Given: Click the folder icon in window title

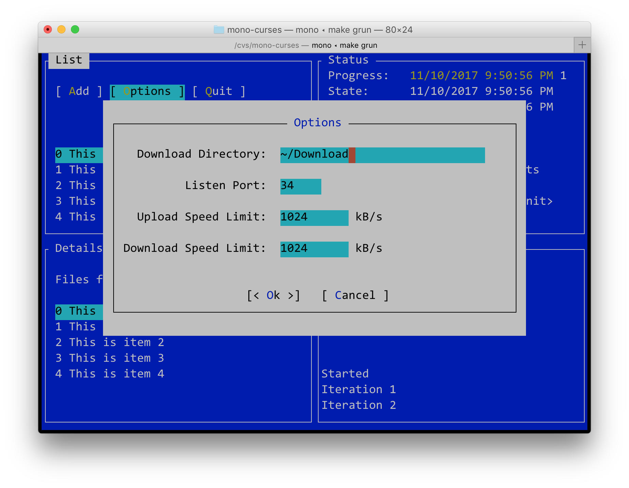Looking at the screenshot, I should click(219, 30).
